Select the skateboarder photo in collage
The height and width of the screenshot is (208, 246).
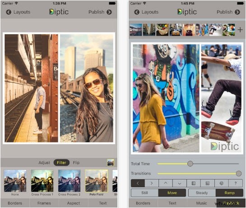[x=221, y=98]
